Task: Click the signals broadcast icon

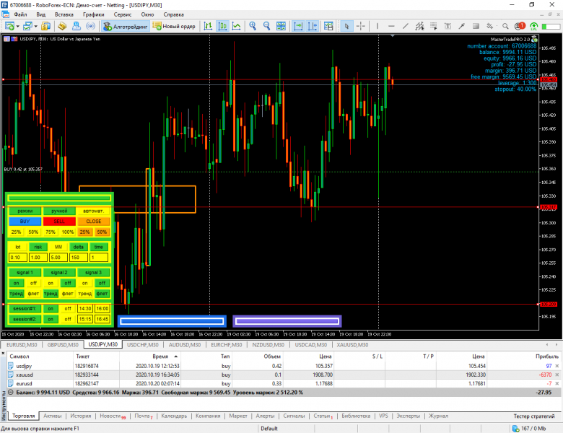Action: coord(91,26)
